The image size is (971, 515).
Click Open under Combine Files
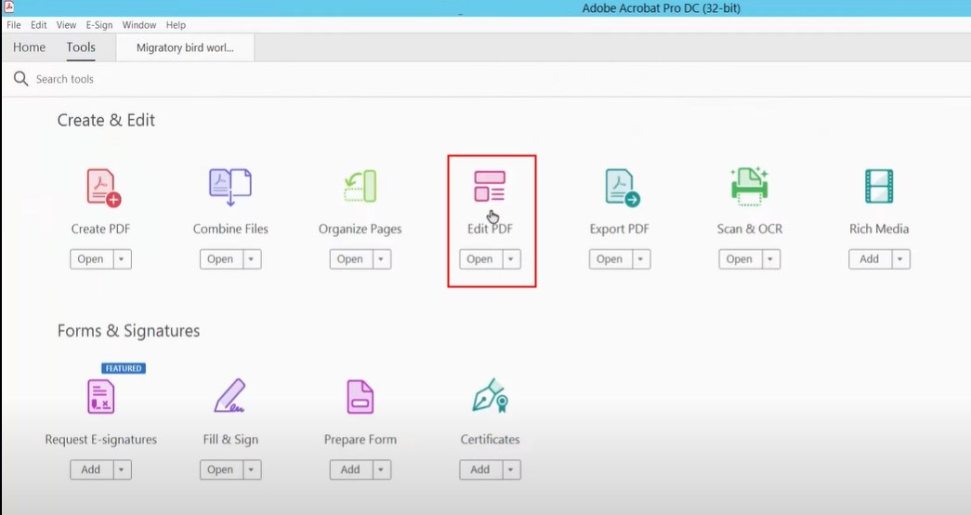tap(221, 259)
